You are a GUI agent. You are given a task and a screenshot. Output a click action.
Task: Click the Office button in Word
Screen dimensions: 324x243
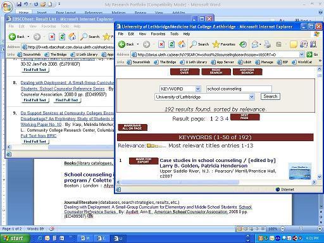[x=7, y=7]
